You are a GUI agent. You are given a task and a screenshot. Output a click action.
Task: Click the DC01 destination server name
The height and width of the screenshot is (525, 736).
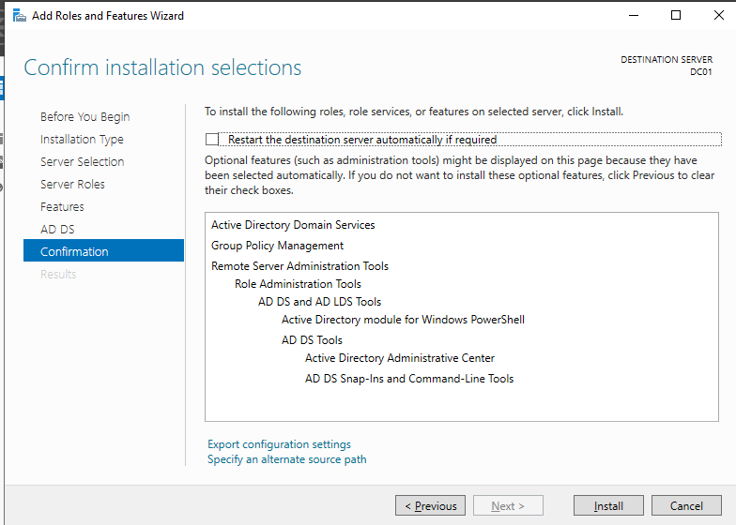(700, 71)
